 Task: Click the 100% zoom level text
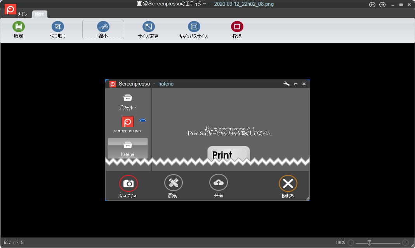(340, 243)
